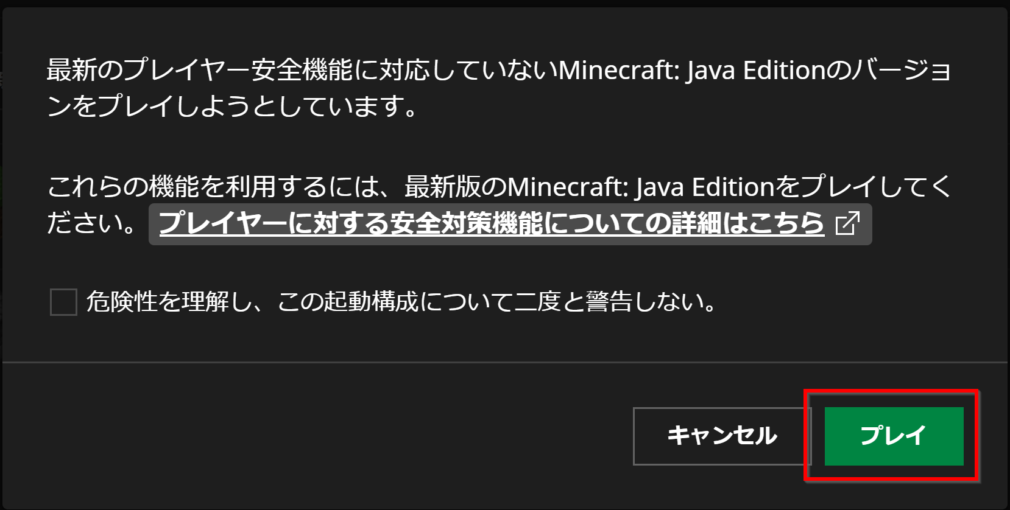The image size is (1010, 510).
Task: Launch the game with プレイ
Action: [x=894, y=436]
